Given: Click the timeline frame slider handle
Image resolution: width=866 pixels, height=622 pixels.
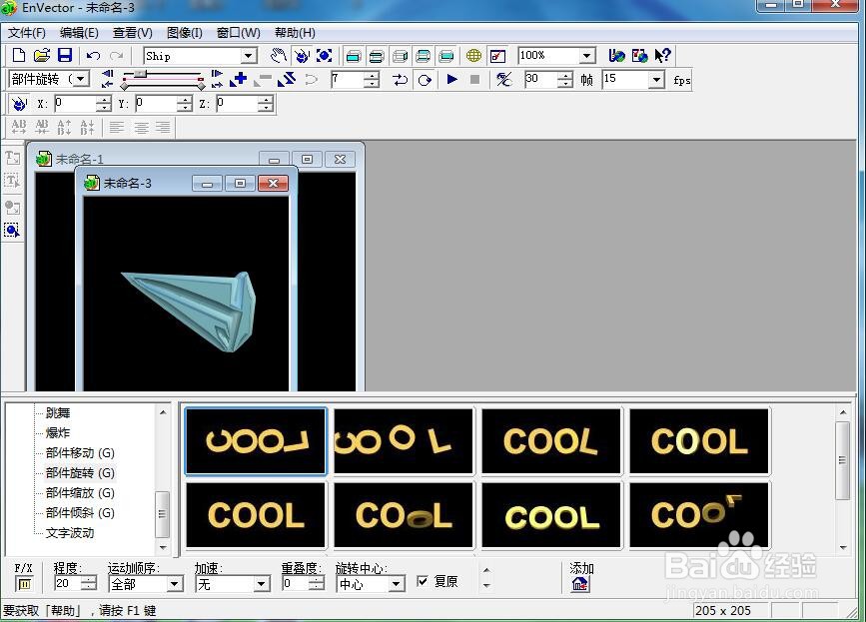Looking at the screenshot, I should click(140, 73).
